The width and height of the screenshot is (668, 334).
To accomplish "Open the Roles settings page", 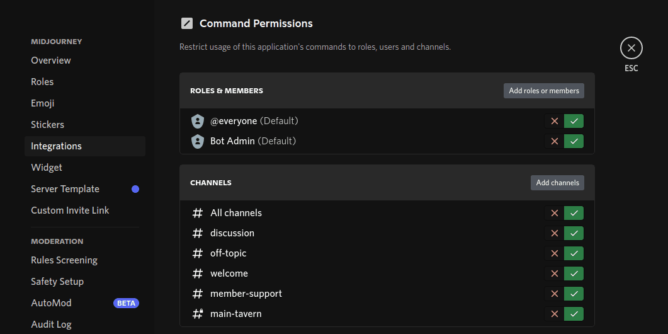I will point(42,82).
